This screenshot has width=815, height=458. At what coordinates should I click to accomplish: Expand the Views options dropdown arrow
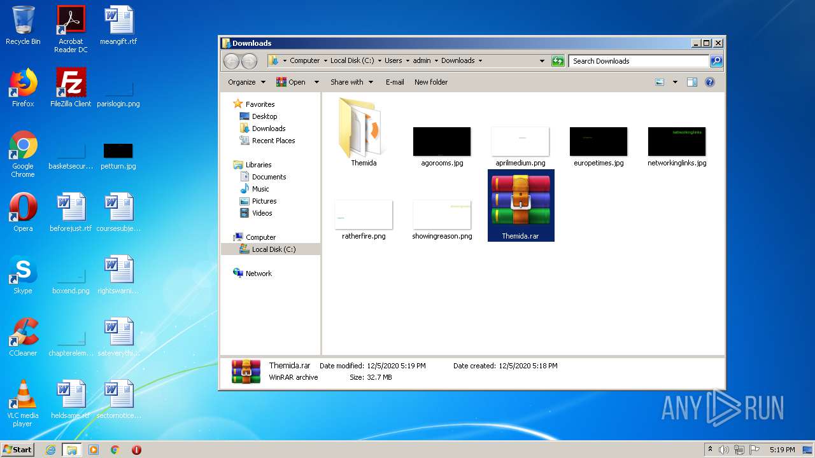675,82
